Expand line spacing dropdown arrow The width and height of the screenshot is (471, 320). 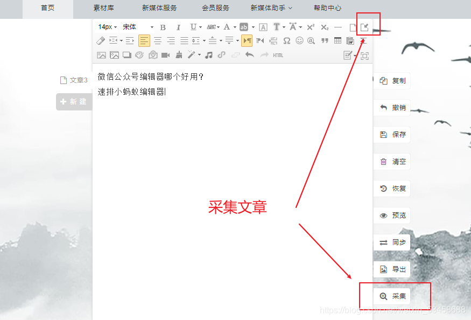pos(204,40)
